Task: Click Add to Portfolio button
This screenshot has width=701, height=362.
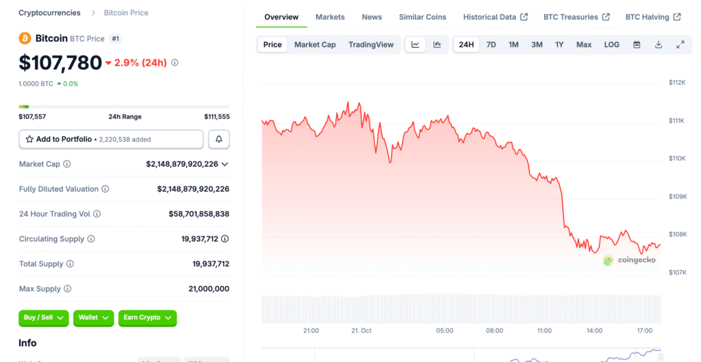Action: (x=111, y=139)
